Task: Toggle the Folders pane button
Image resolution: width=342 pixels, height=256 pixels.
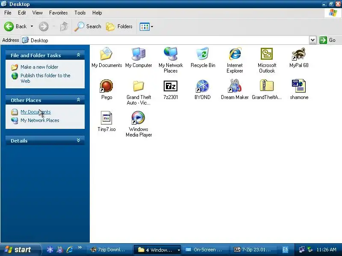Action: (x=119, y=26)
